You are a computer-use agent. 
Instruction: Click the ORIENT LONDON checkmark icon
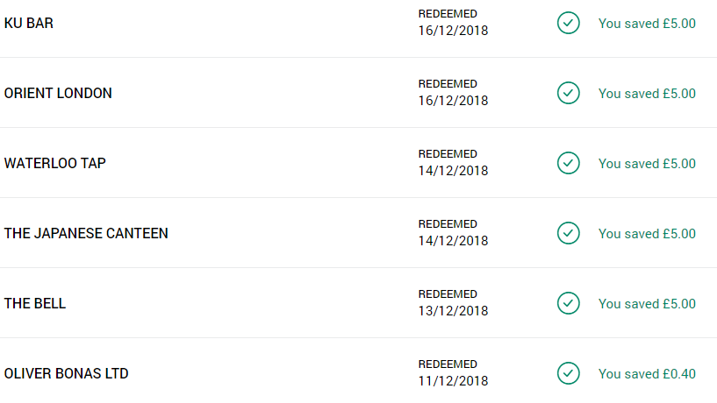(x=569, y=93)
